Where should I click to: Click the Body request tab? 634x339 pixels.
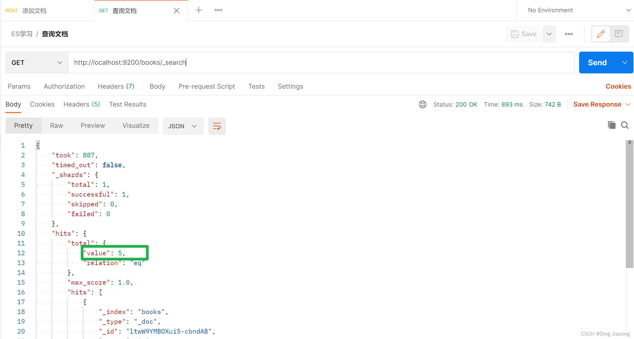coord(157,86)
